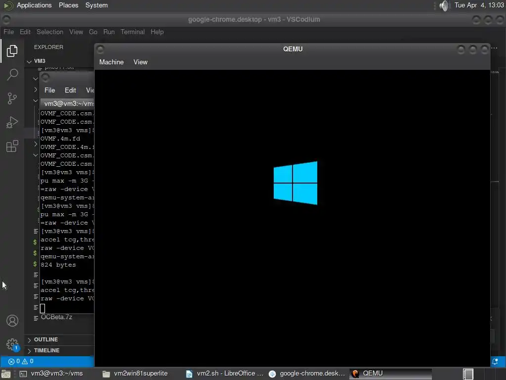Click the terminal cursor block
The image size is (506, 380).
tap(42, 308)
